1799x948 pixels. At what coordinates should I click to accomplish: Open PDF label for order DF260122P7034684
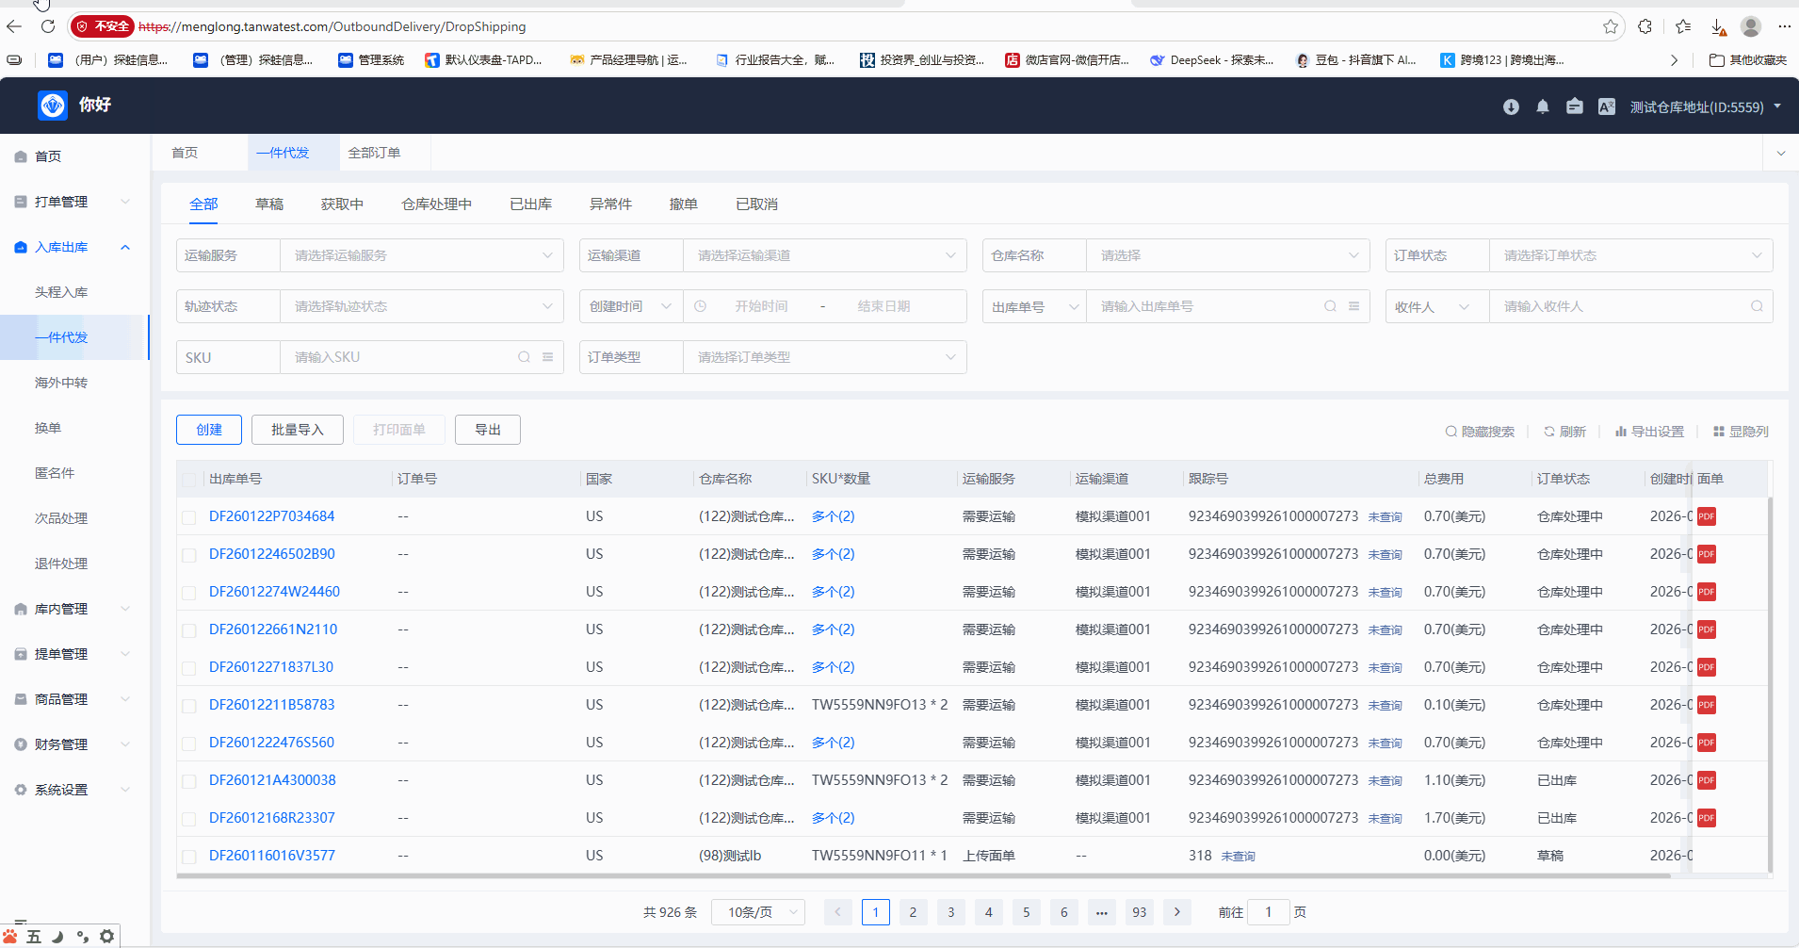(1706, 516)
